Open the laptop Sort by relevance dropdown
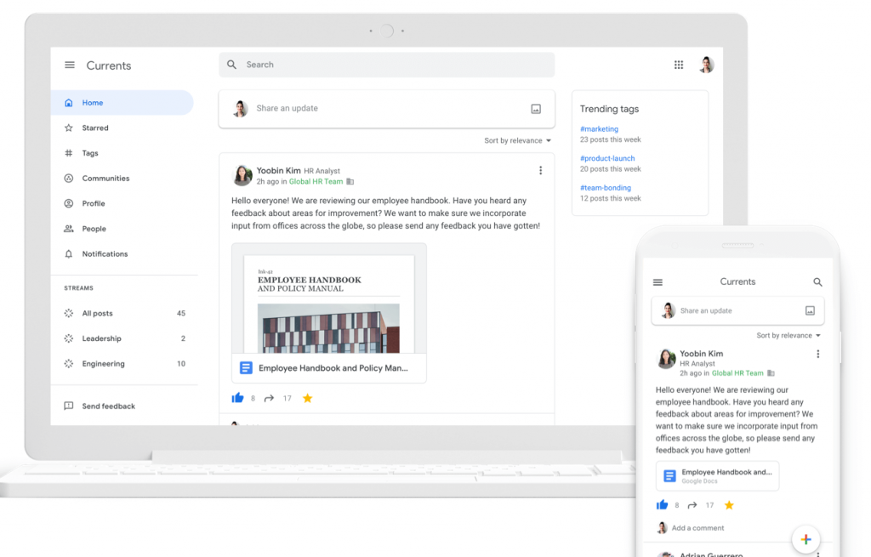871x557 pixels. (x=518, y=140)
